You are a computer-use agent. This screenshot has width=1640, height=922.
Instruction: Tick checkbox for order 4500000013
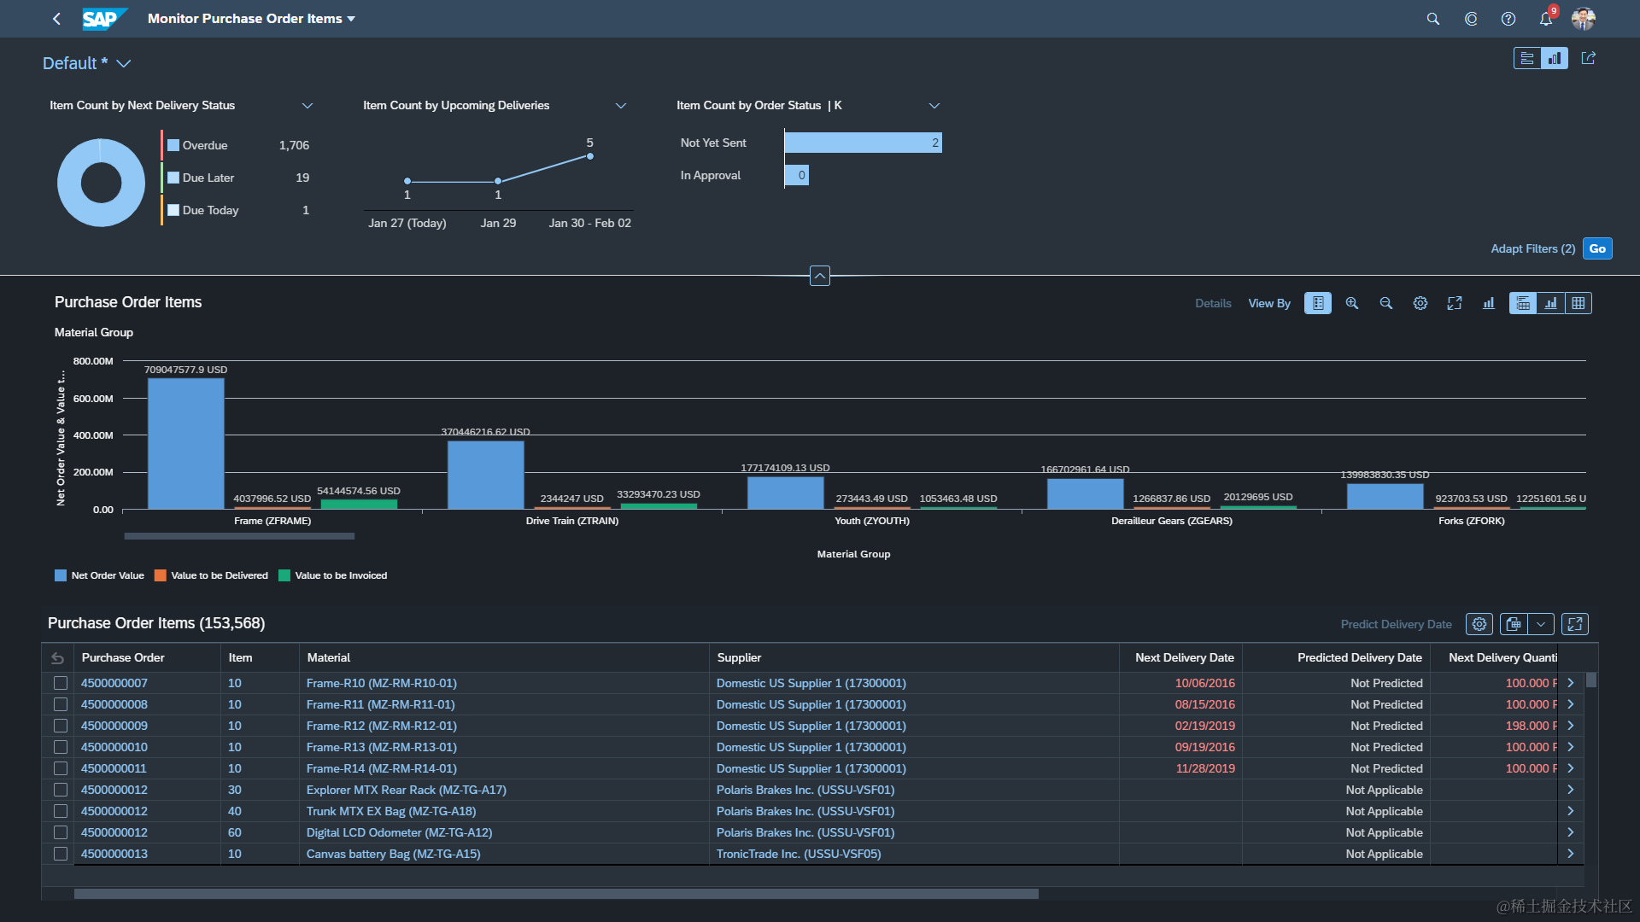[x=61, y=854]
